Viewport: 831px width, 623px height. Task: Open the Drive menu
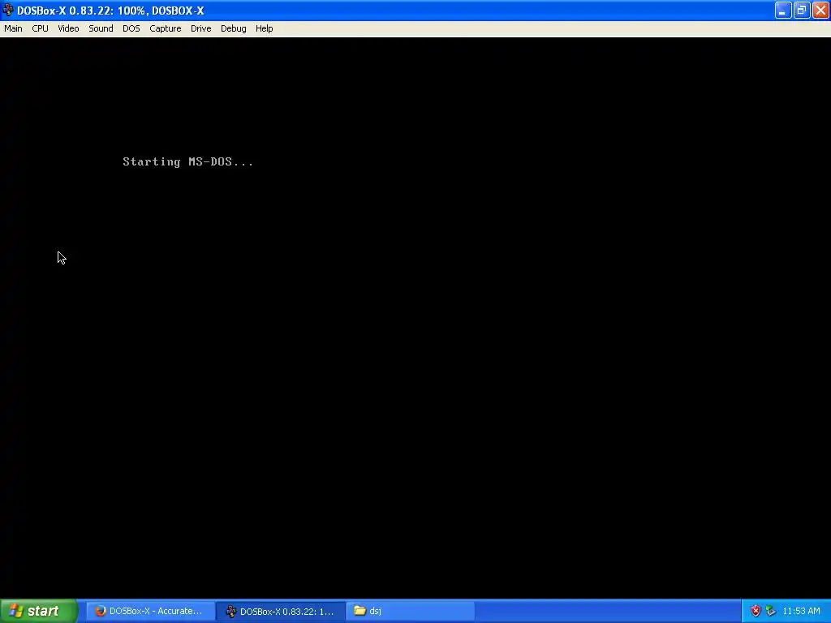201,28
